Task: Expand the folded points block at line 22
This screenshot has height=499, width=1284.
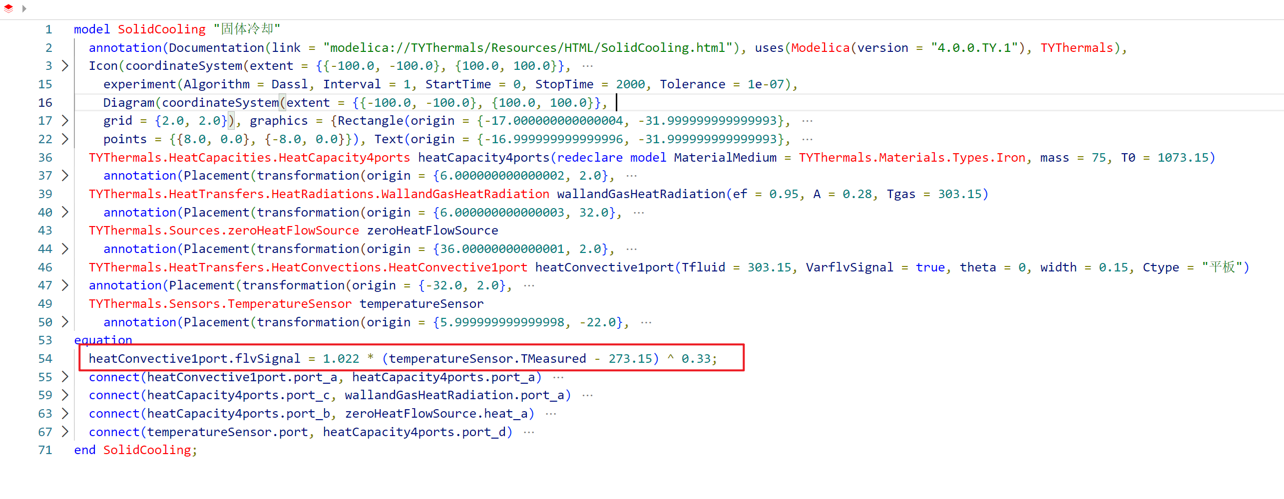Action: click(65, 139)
